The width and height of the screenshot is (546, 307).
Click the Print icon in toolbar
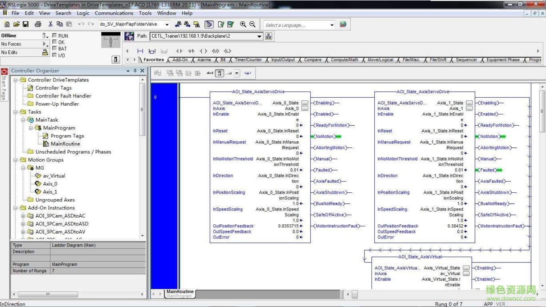[x=38, y=24]
